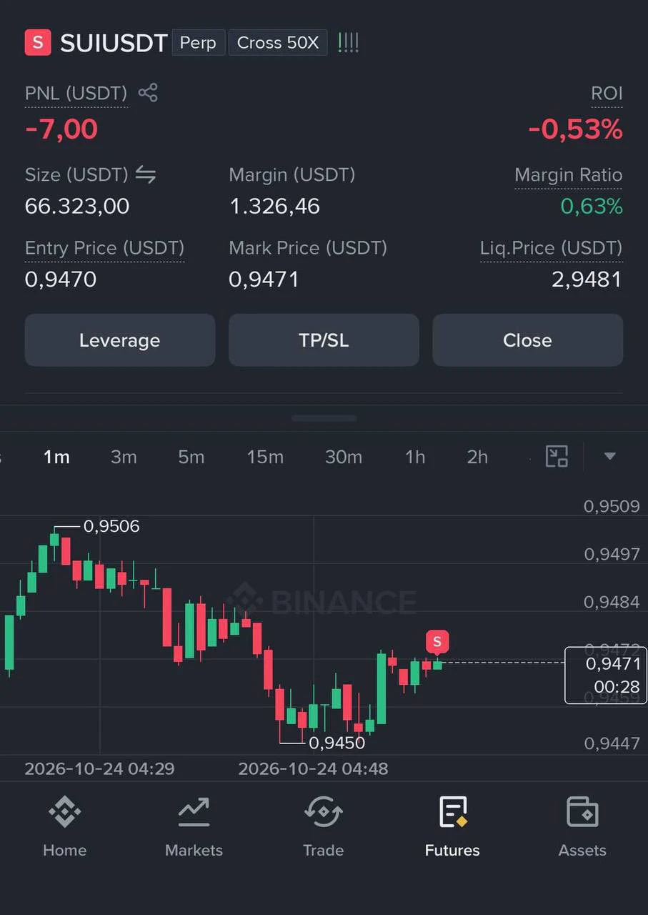Set TP/SL for the position
Image resolution: width=648 pixels, height=915 pixels.
pyautogui.click(x=324, y=340)
